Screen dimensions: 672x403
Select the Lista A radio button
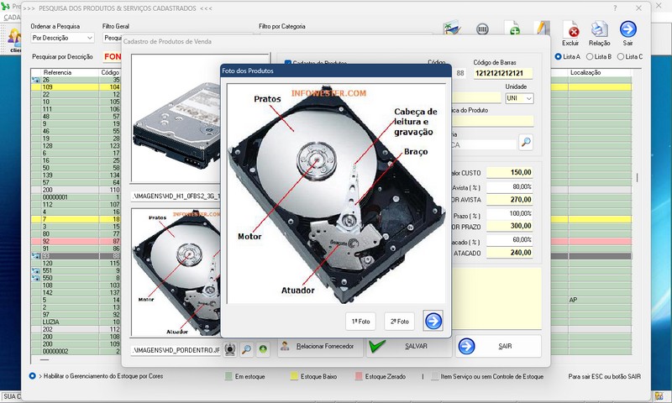559,57
